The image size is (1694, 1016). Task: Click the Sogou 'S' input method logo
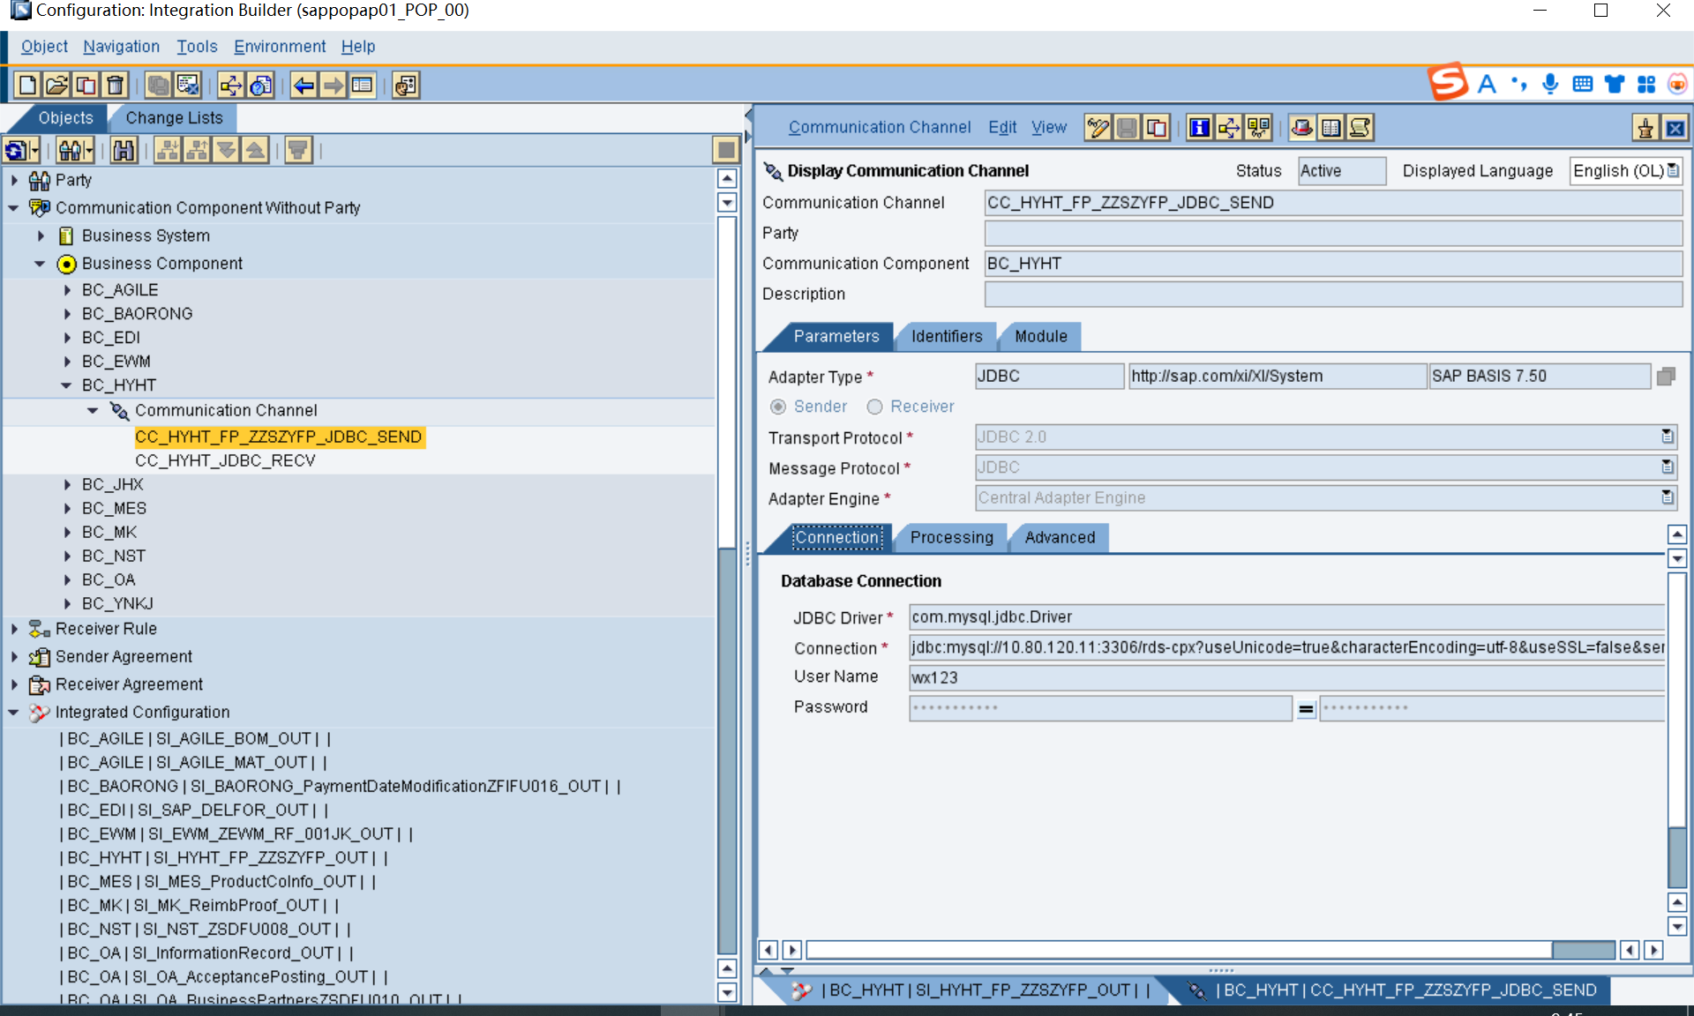[1448, 82]
